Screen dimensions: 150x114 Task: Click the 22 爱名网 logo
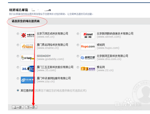(88, 69)
